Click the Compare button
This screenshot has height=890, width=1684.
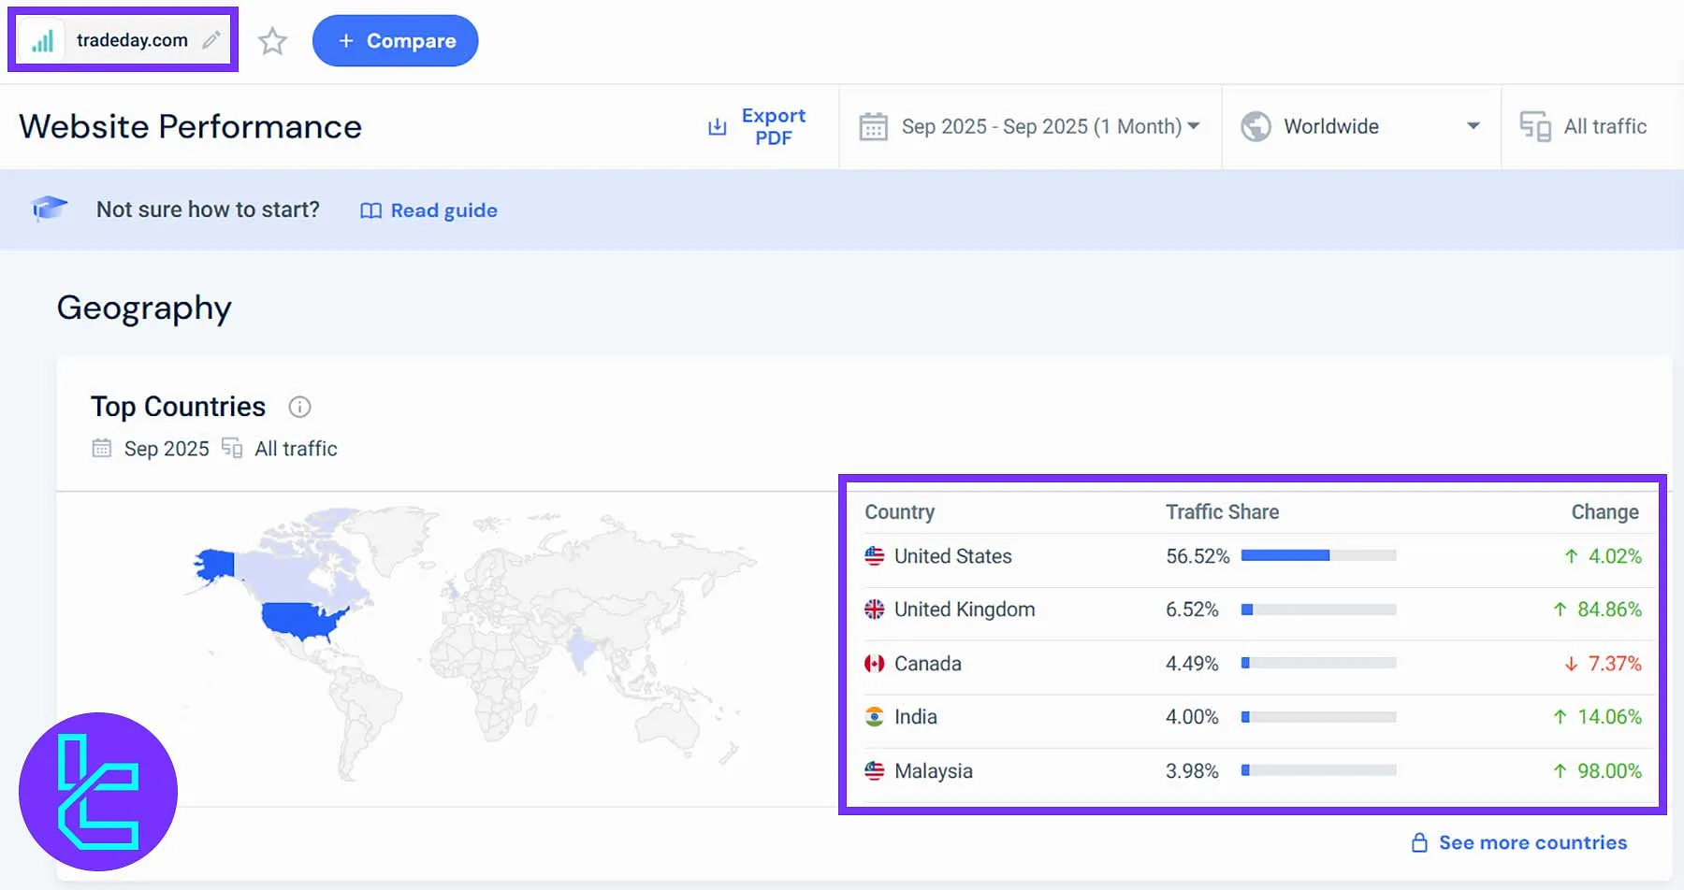pyautogui.click(x=395, y=40)
